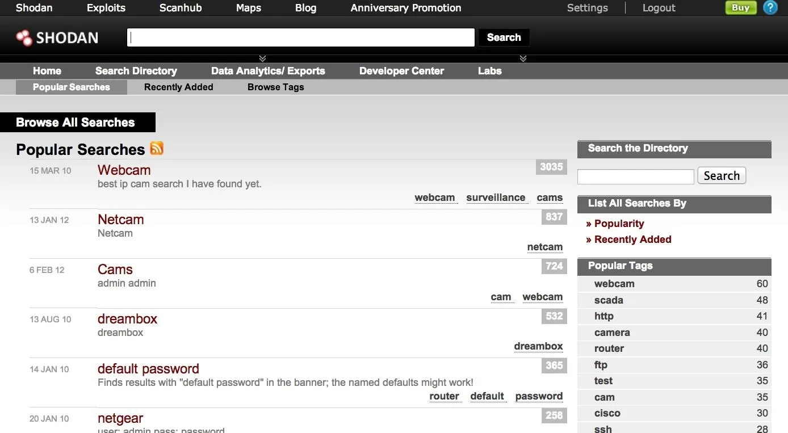Select router in Popular Tags

click(609, 348)
